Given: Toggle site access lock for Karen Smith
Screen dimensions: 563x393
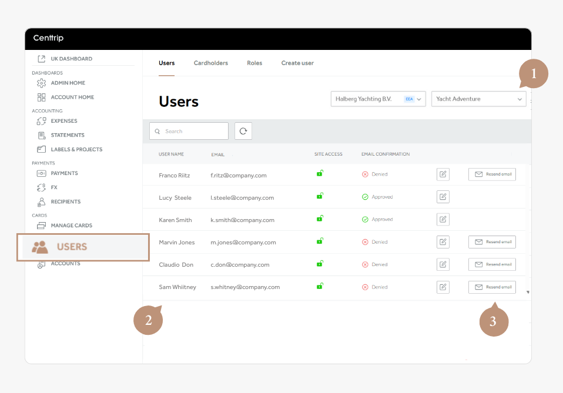Looking at the screenshot, I should click(x=320, y=218).
